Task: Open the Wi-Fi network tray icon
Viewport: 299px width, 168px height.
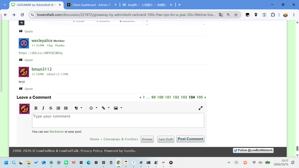Action: pyautogui.click(x=254, y=162)
